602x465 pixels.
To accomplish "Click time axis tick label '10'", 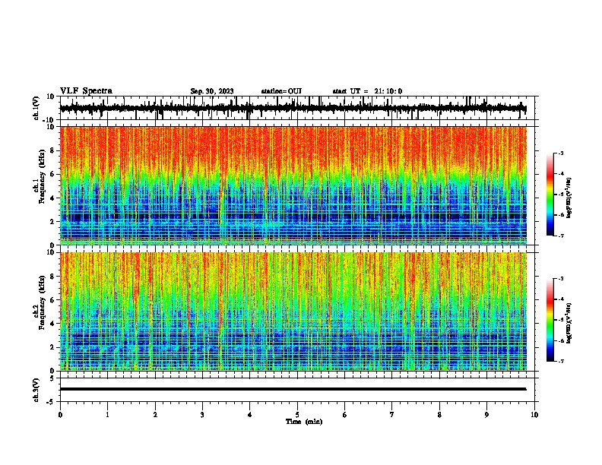I will click(x=534, y=415).
